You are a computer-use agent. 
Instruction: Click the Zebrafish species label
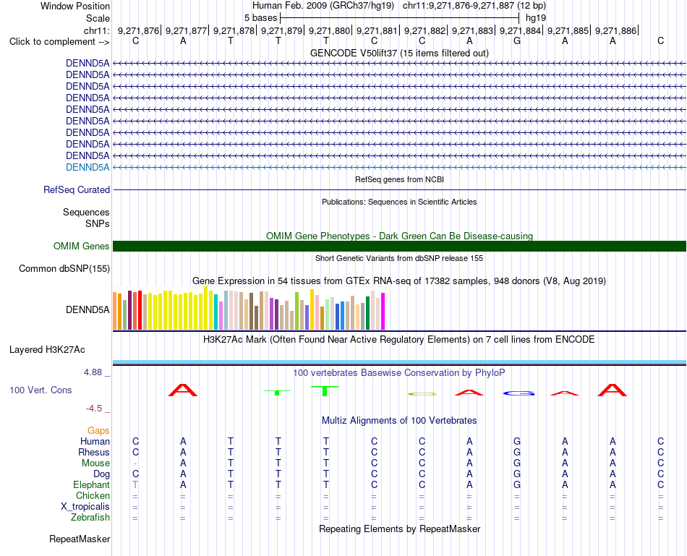pyautogui.click(x=90, y=518)
